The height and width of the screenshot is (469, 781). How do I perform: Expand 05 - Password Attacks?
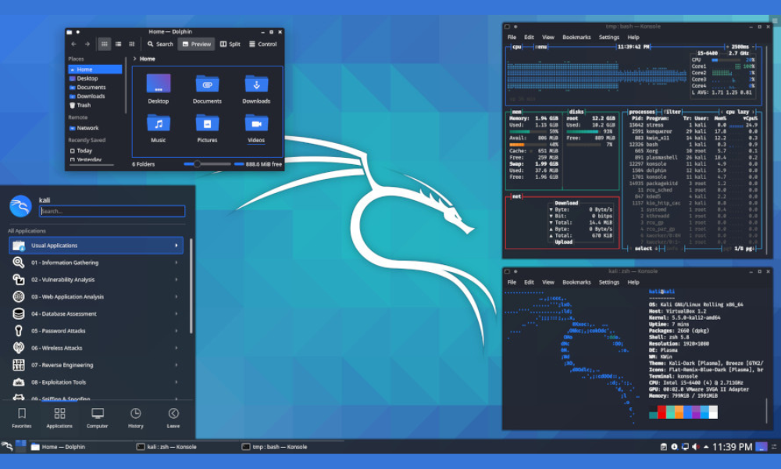point(96,331)
